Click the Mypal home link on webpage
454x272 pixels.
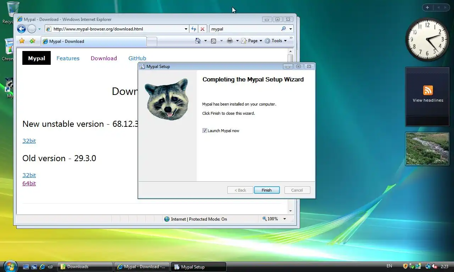pos(37,58)
